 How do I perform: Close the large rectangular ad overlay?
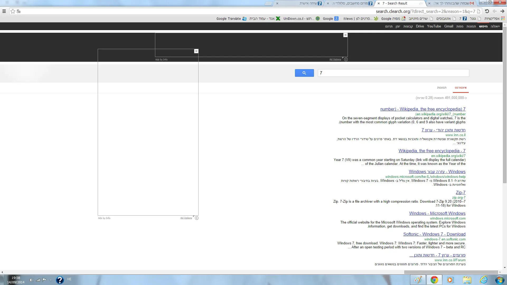196,51
